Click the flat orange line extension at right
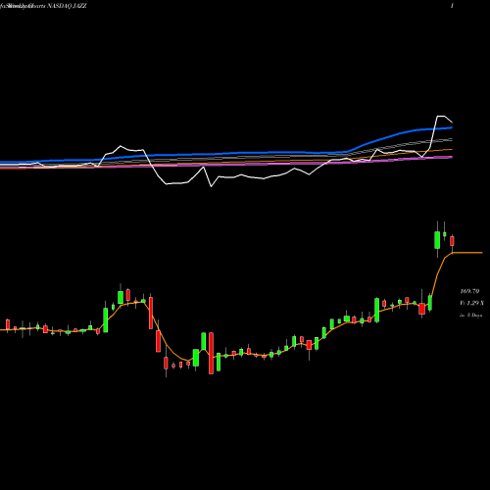The height and width of the screenshot is (490, 490). point(467,253)
